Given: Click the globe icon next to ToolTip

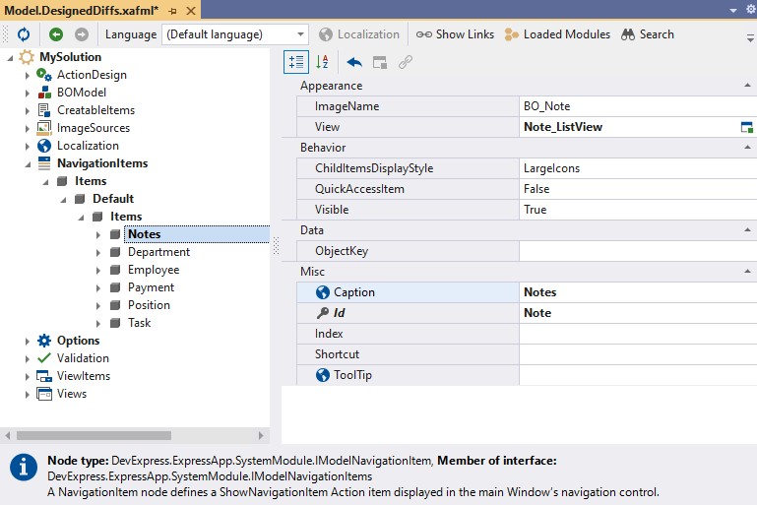Looking at the screenshot, I should tap(323, 375).
